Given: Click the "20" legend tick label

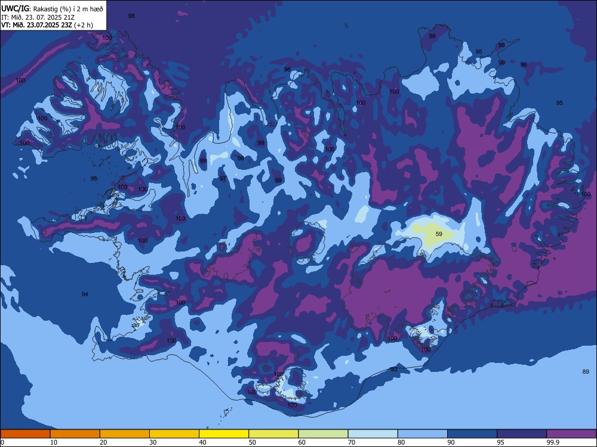Looking at the screenshot, I should tap(103, 442).
